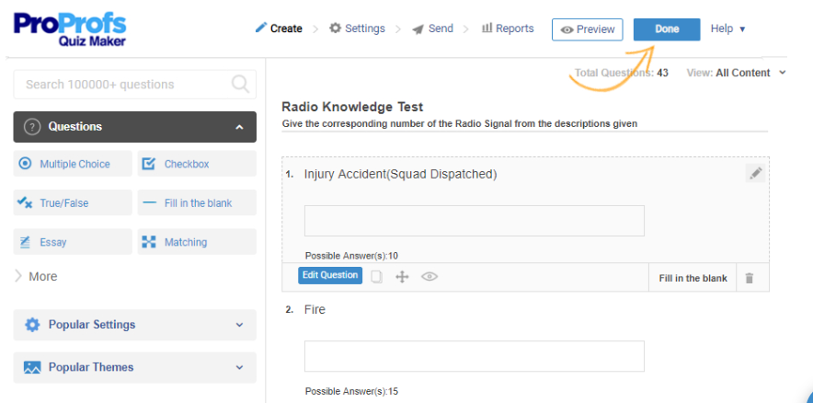The image size is (813, 403).
Task: Open the Reports step
Action: 507,29
